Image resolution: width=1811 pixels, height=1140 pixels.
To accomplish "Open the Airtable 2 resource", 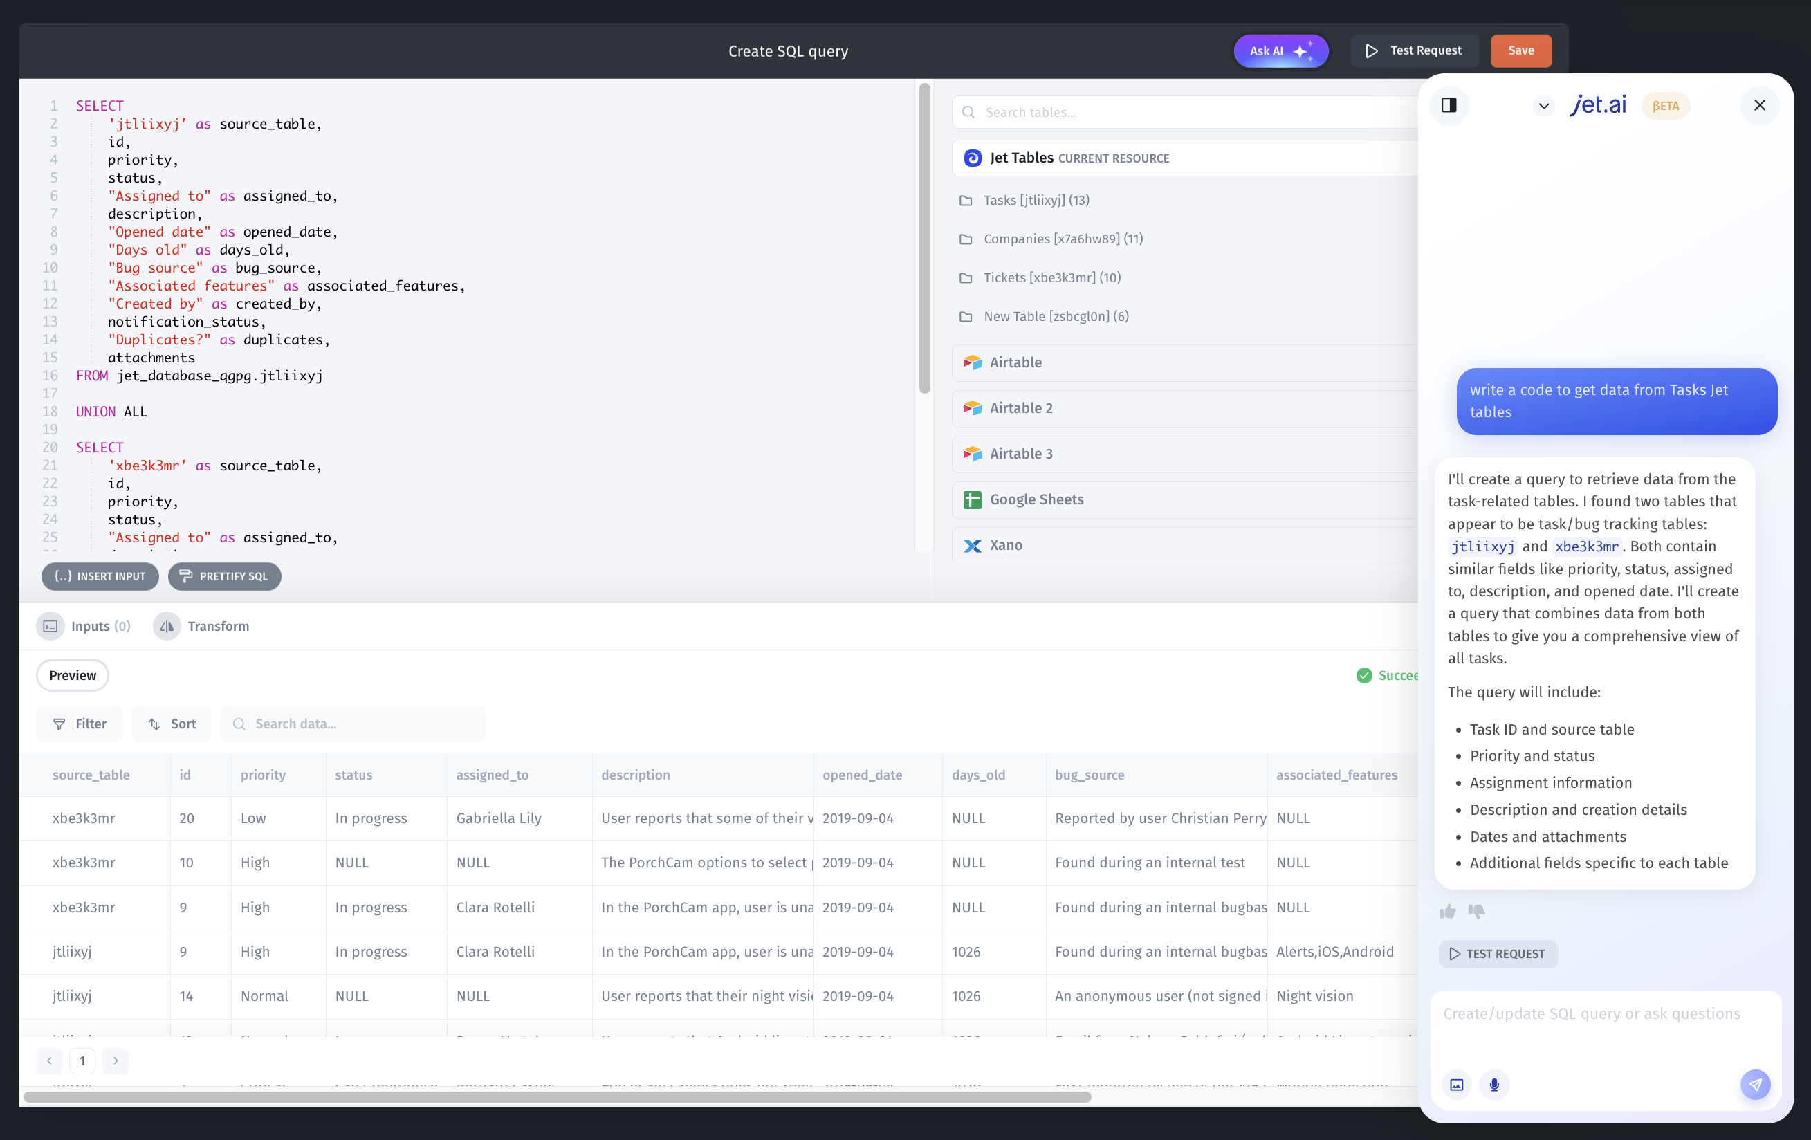I will [x=1020, y=407].
